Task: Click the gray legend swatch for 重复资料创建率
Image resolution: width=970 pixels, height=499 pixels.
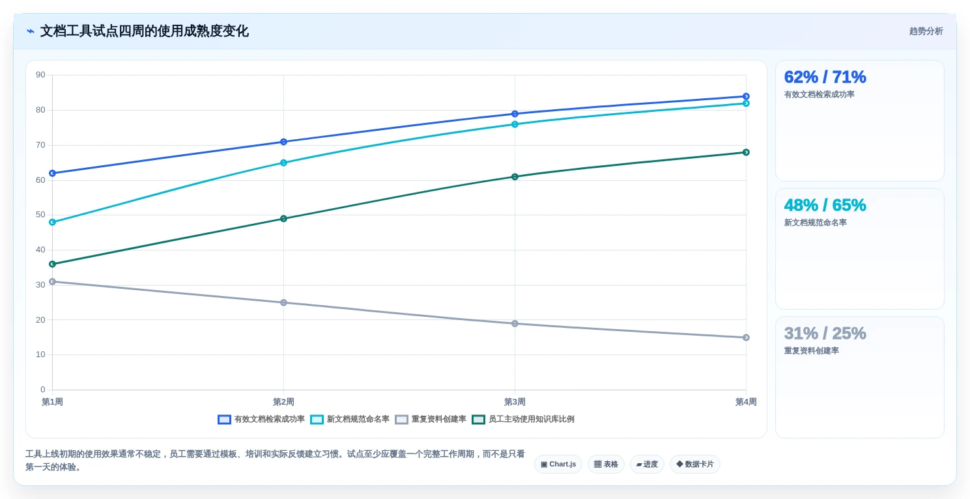Action: click(402, 420)
